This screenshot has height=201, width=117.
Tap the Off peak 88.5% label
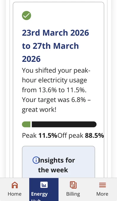[81, 135]
